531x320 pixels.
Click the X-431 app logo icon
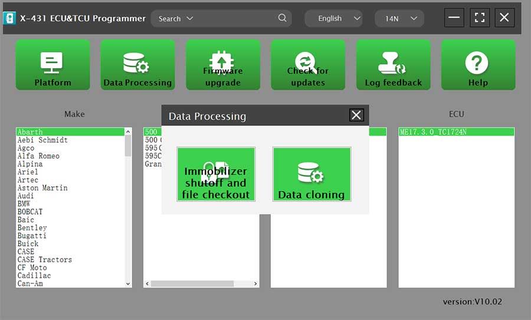(9, 18)
